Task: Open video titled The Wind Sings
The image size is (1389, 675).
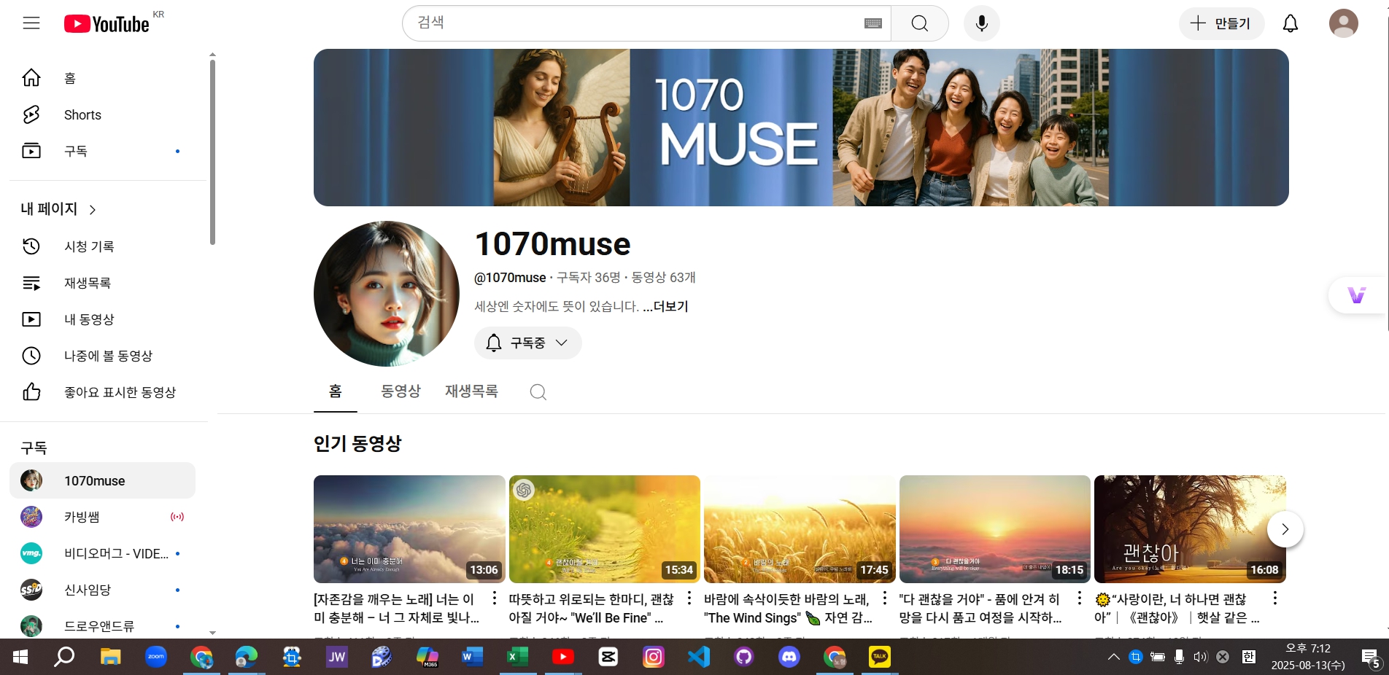Action: [x=788, y=608]
